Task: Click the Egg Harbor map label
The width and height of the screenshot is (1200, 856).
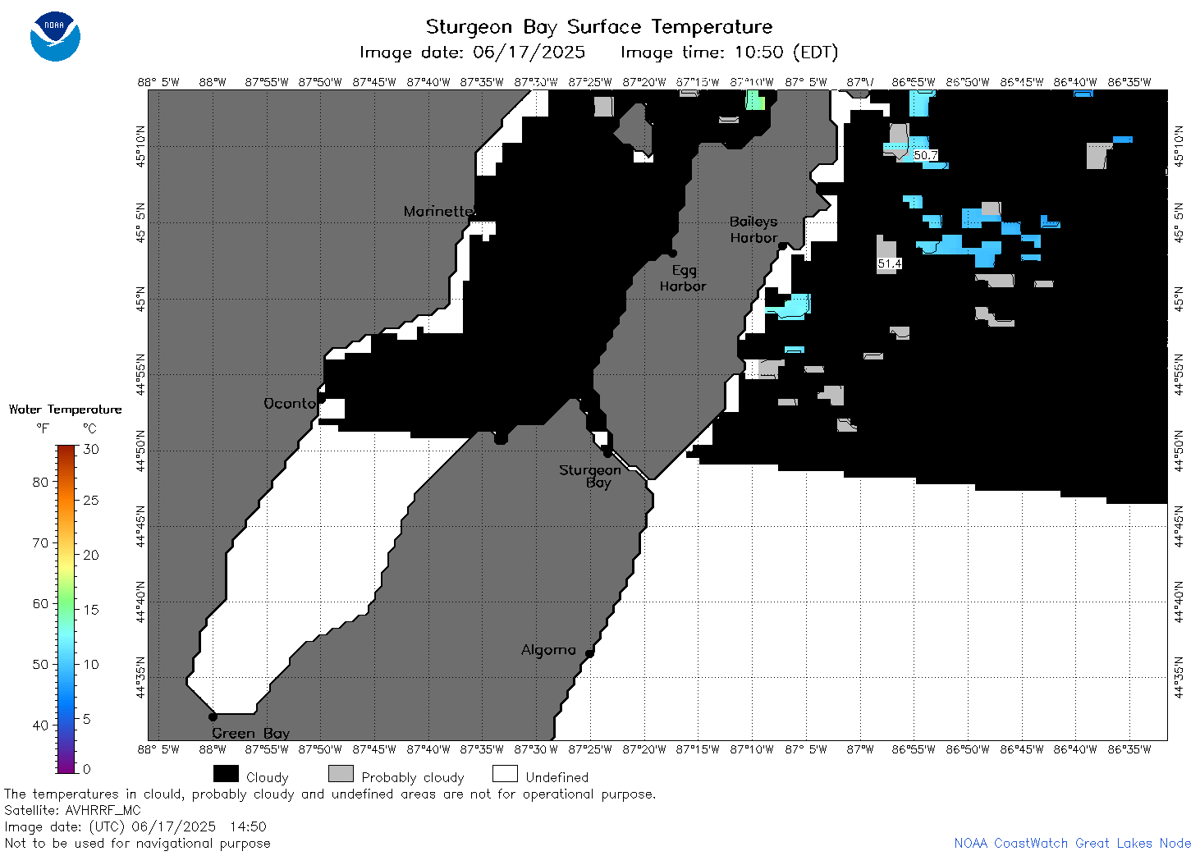Action: click(683, 278)
